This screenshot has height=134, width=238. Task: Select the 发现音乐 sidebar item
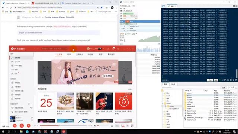21,58
